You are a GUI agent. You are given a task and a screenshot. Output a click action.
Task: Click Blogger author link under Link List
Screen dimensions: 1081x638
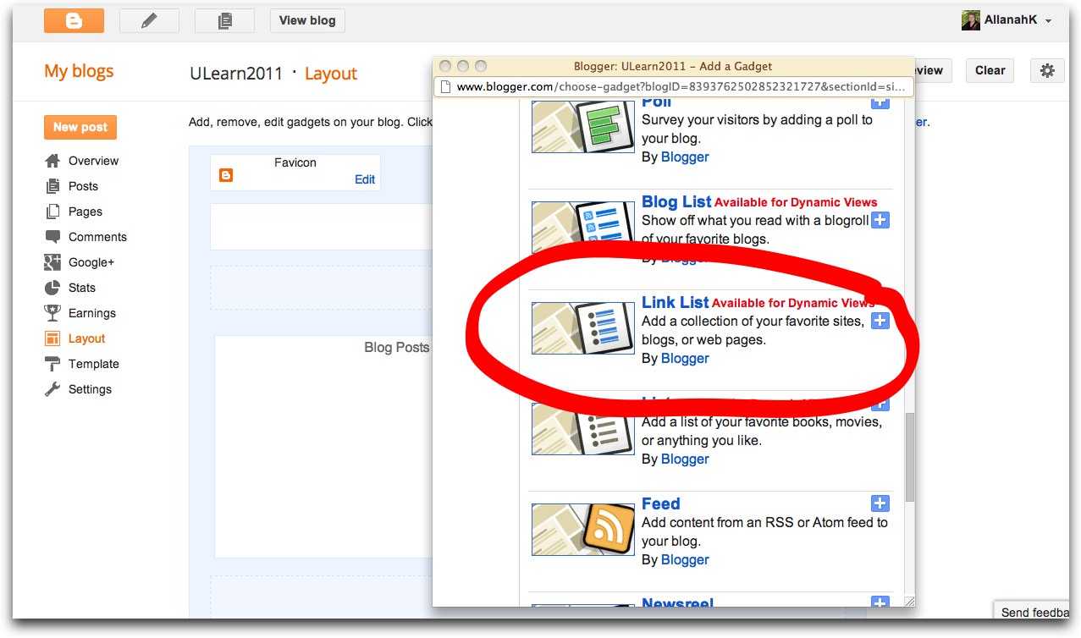tap(685, 358)
